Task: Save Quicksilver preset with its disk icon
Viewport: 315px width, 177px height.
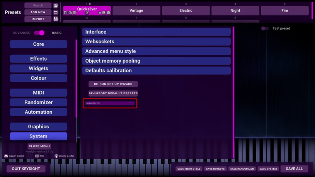Action: click(104, 13)
